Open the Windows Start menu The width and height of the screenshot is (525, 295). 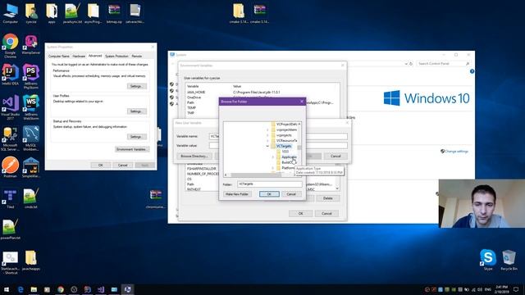[x=7, y=289]
